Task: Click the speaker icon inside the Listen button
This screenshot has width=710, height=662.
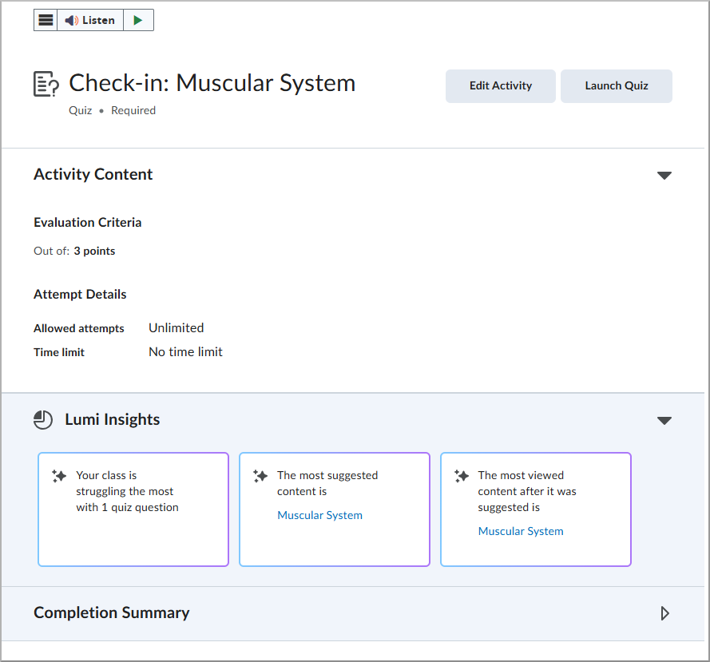Action: (71, 19)
